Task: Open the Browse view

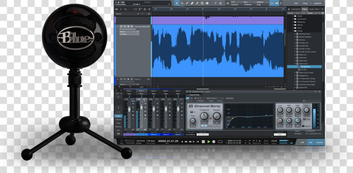Action: tap(320, 142)
